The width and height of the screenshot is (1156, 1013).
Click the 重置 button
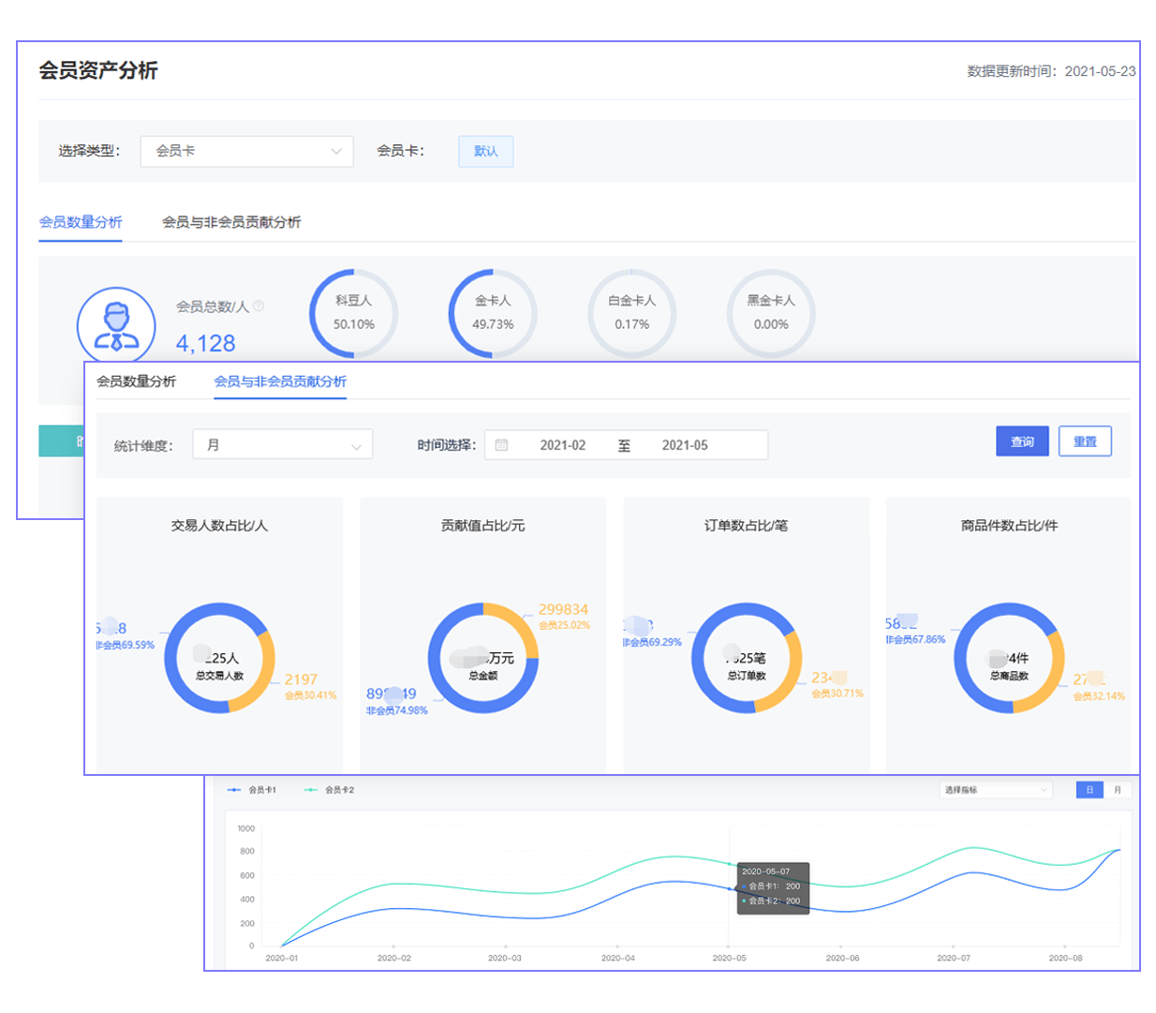[1085, 441]
